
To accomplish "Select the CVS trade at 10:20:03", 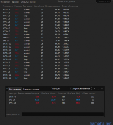I will click(x=36, y=13).
